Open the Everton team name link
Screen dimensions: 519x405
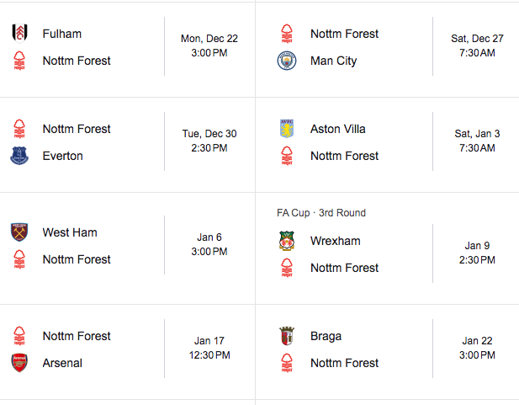point(63,156)
